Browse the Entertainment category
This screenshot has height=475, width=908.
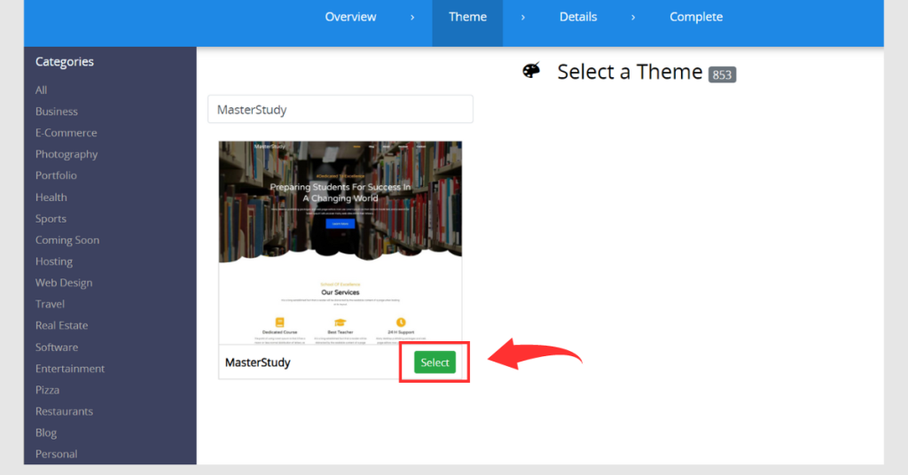click(69, 369)
